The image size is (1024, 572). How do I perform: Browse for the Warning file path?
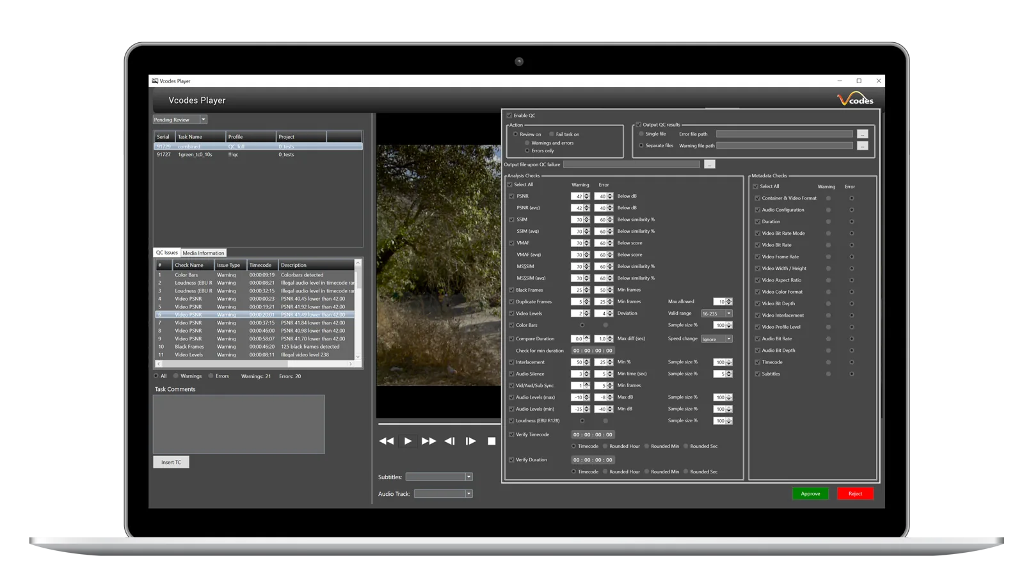click(x=863, y=146)
